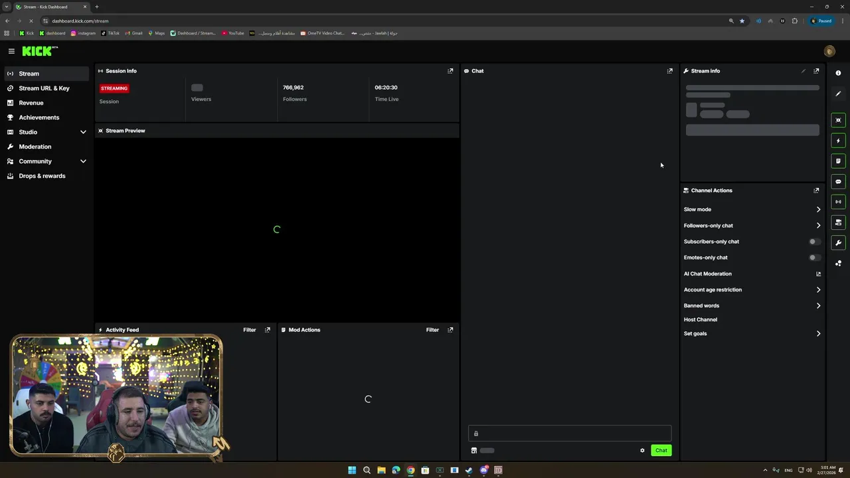Screen dimensions: 850x478
Task: Open the OmeTV Video Chat bookmark
Action: 323,33
